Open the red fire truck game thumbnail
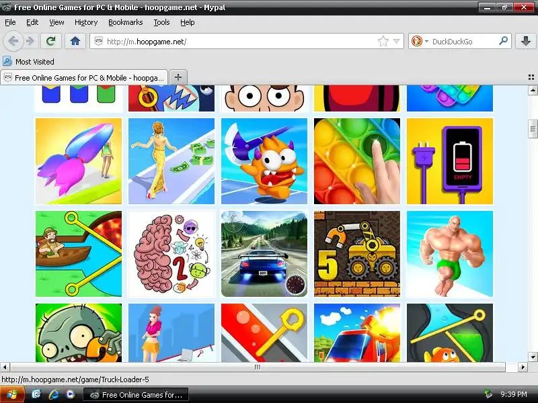The image size is (538, 403). coord(357,332)
